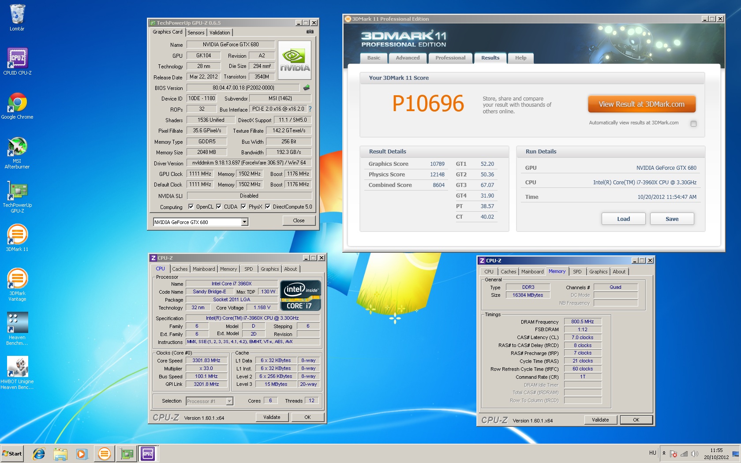This screenshot has width=741, height=463.
Task: Toggle the DirectCompute 5.0 checkbox
Action: (x=268, y=206)
